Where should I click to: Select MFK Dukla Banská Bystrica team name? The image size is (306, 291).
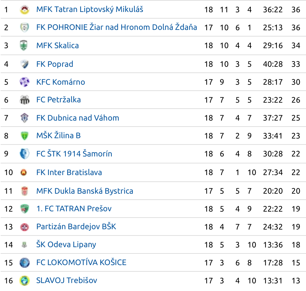(85, 191)
